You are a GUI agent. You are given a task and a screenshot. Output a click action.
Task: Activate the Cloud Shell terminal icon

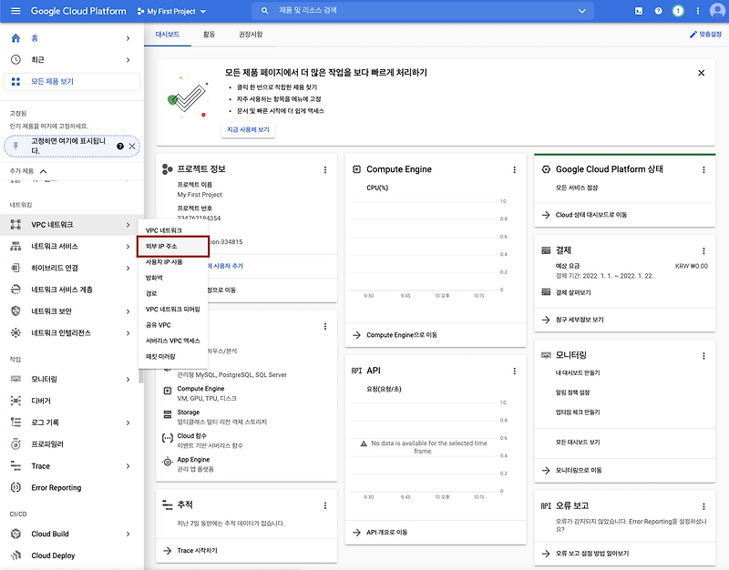[639, 11]
